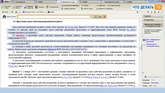Click the bookmark-with-red-mark toolbar icon
165x93 pixels.
click(x=155, y=12)
